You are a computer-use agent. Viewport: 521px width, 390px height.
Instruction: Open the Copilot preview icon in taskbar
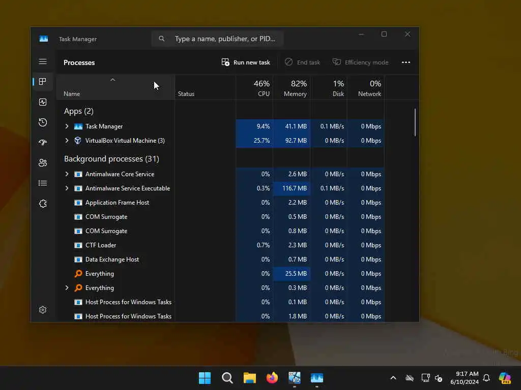click(x=505, y=378)
